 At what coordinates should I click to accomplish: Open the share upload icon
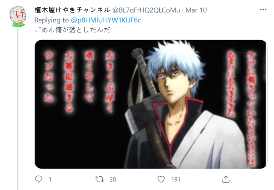226,179
